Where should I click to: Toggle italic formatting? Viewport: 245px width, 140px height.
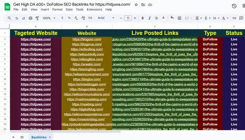point(149,18)
